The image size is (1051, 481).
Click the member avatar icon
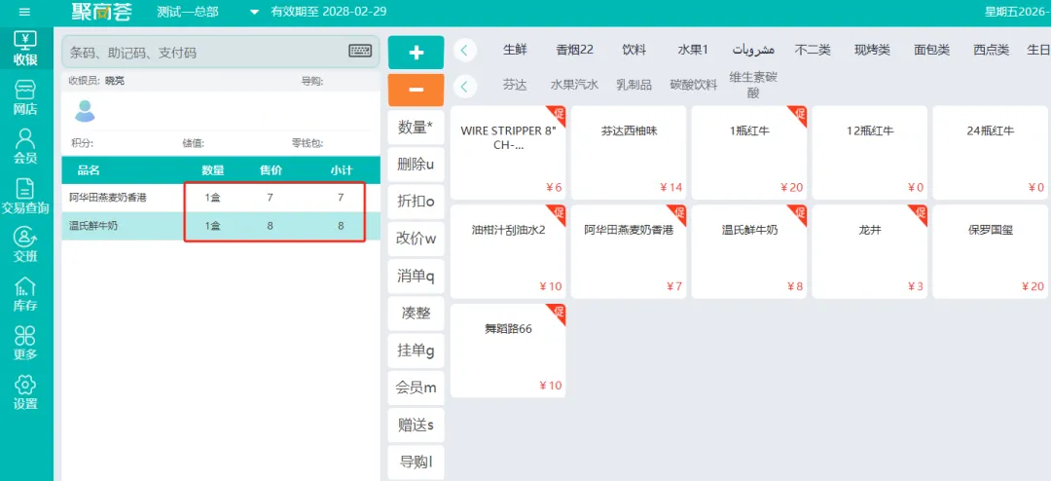(x=85, y=111)
